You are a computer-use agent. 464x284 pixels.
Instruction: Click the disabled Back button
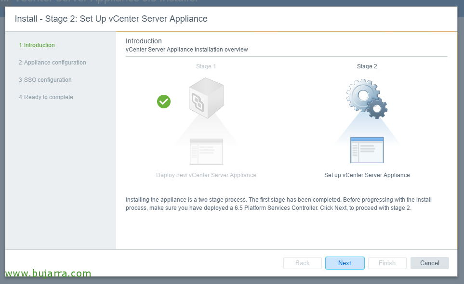[303, 263]
